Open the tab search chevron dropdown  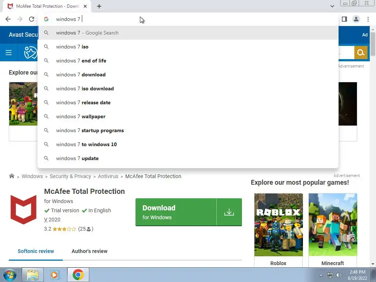pyautogui.click(x=332, y=6)
